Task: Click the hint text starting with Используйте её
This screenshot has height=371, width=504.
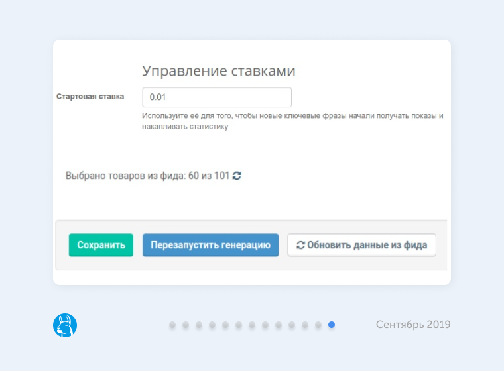Action: tap(292, 121)
